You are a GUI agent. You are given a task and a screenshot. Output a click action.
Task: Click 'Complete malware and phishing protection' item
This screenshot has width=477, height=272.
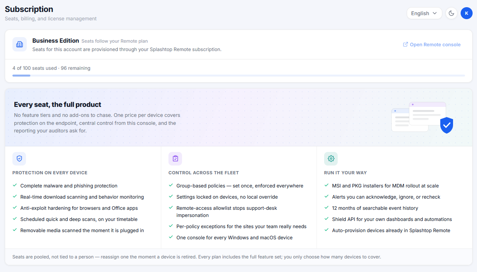point(69,186)
